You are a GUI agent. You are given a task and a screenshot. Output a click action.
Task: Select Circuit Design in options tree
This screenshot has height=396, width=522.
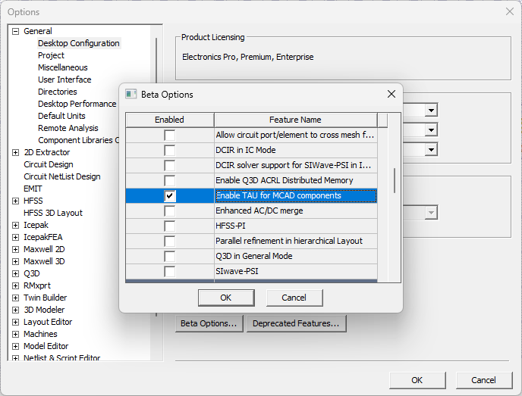pos(49,164)
